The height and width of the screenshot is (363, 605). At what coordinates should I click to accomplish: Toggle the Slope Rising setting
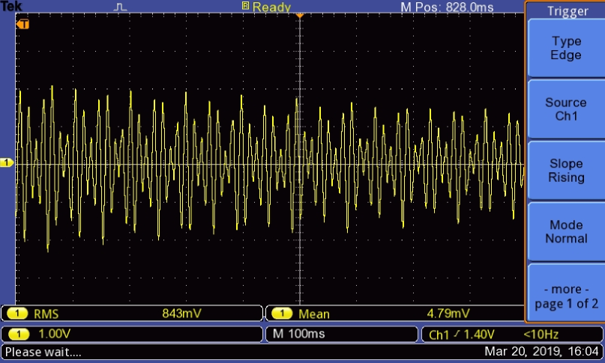click(565, 171)
